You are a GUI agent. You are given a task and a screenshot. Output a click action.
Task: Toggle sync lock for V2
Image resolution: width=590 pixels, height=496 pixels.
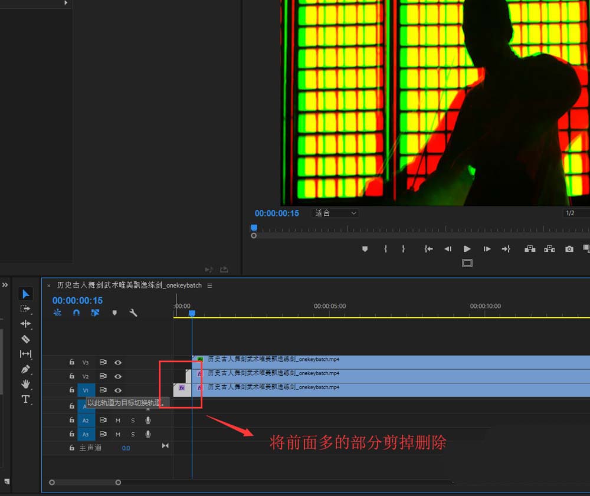103,376
